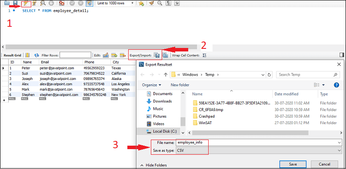Click the horizontal scrollbar under the query editor
Image resolution: width=346 pixels, height=169 pixels.
pos(101,47)
